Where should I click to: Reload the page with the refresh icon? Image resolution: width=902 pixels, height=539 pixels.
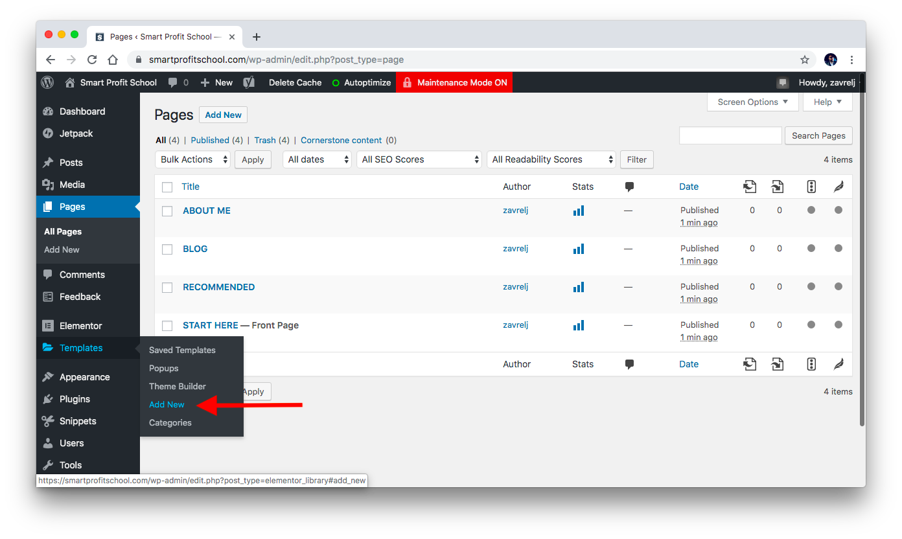coord(92,60)
